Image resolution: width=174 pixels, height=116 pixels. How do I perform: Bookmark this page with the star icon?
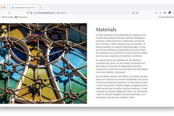pyautogui.click(x=137, y=13)
